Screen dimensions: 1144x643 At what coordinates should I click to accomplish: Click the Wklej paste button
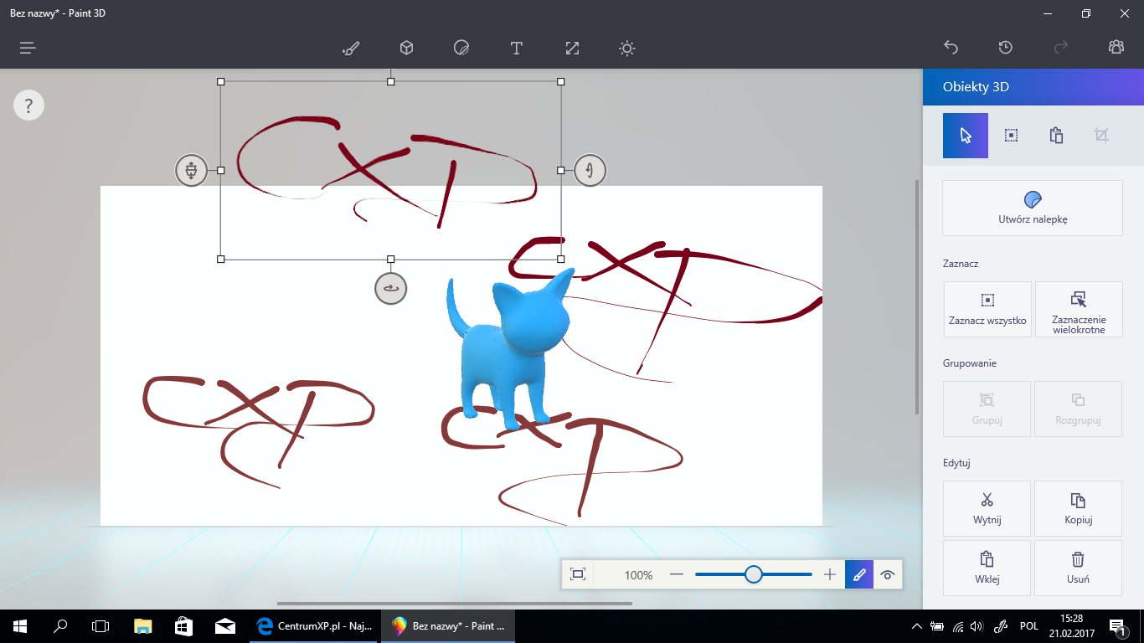987,568
